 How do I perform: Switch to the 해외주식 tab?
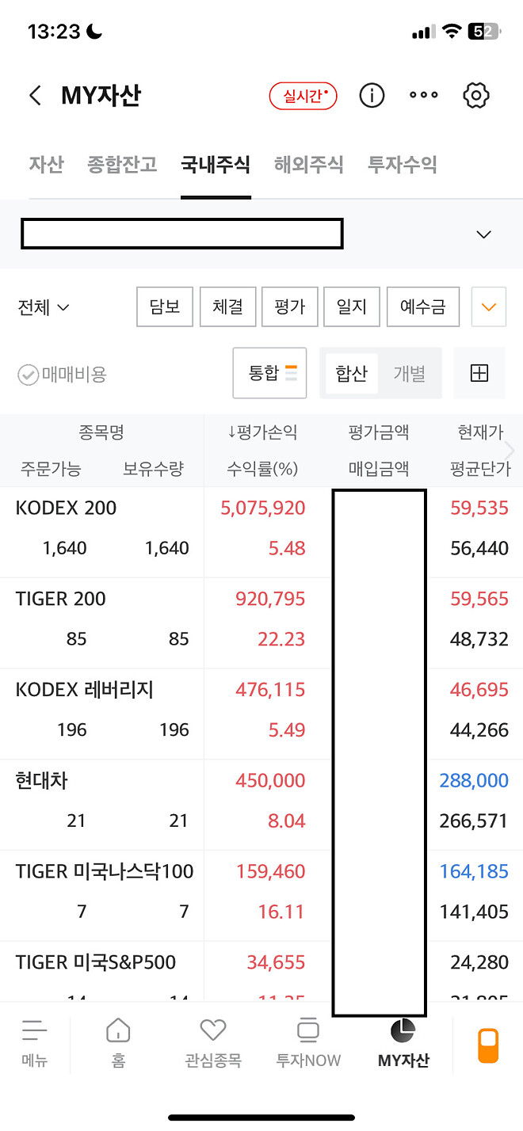point(308,164)
